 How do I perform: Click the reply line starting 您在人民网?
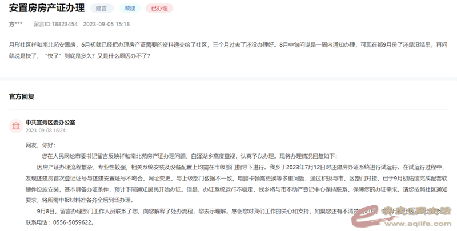pos(189,156)
